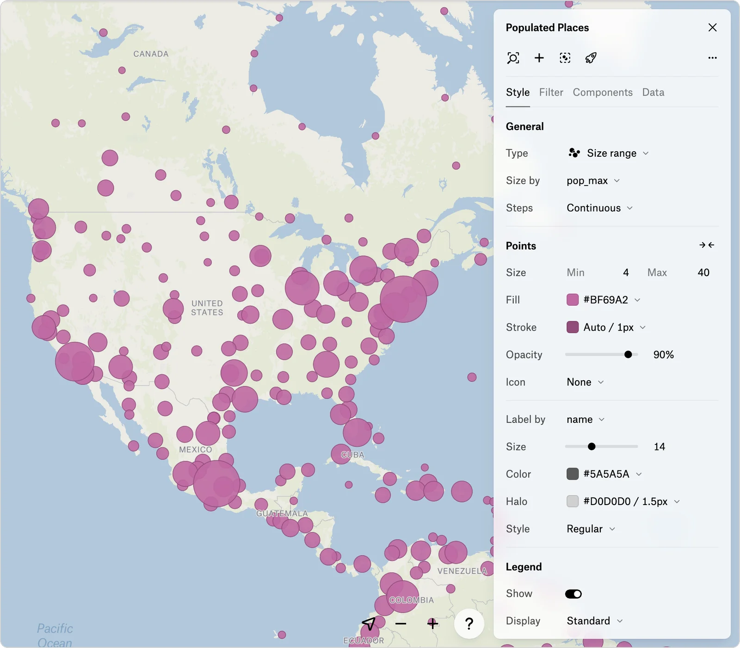Viewport: 740px width, 648px height.
Task: Click the label Color swatch #5A5A5A
Action: 573,474
